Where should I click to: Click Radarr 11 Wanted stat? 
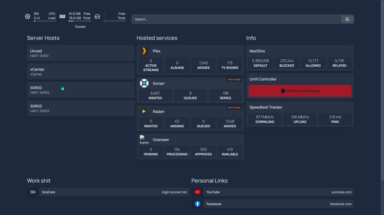tap(151, 123)
